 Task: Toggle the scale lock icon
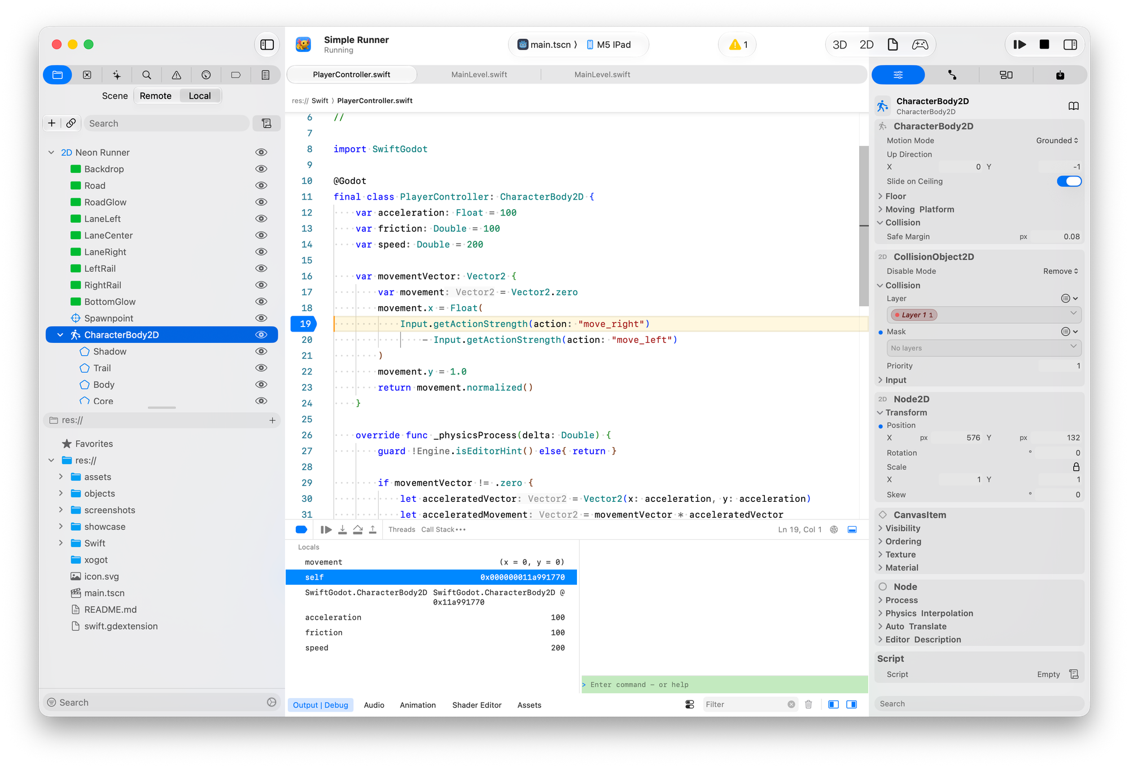point(1076,467)
